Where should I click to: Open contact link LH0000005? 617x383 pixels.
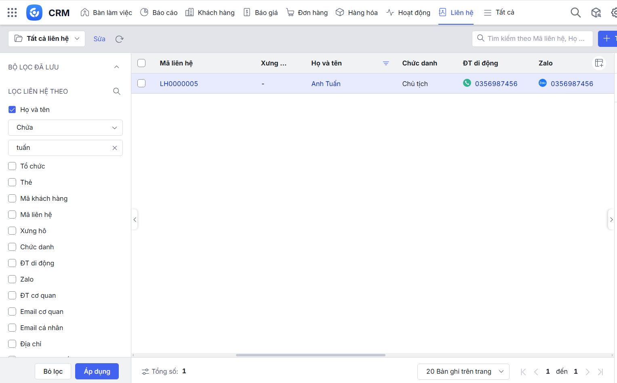point(179,84)
